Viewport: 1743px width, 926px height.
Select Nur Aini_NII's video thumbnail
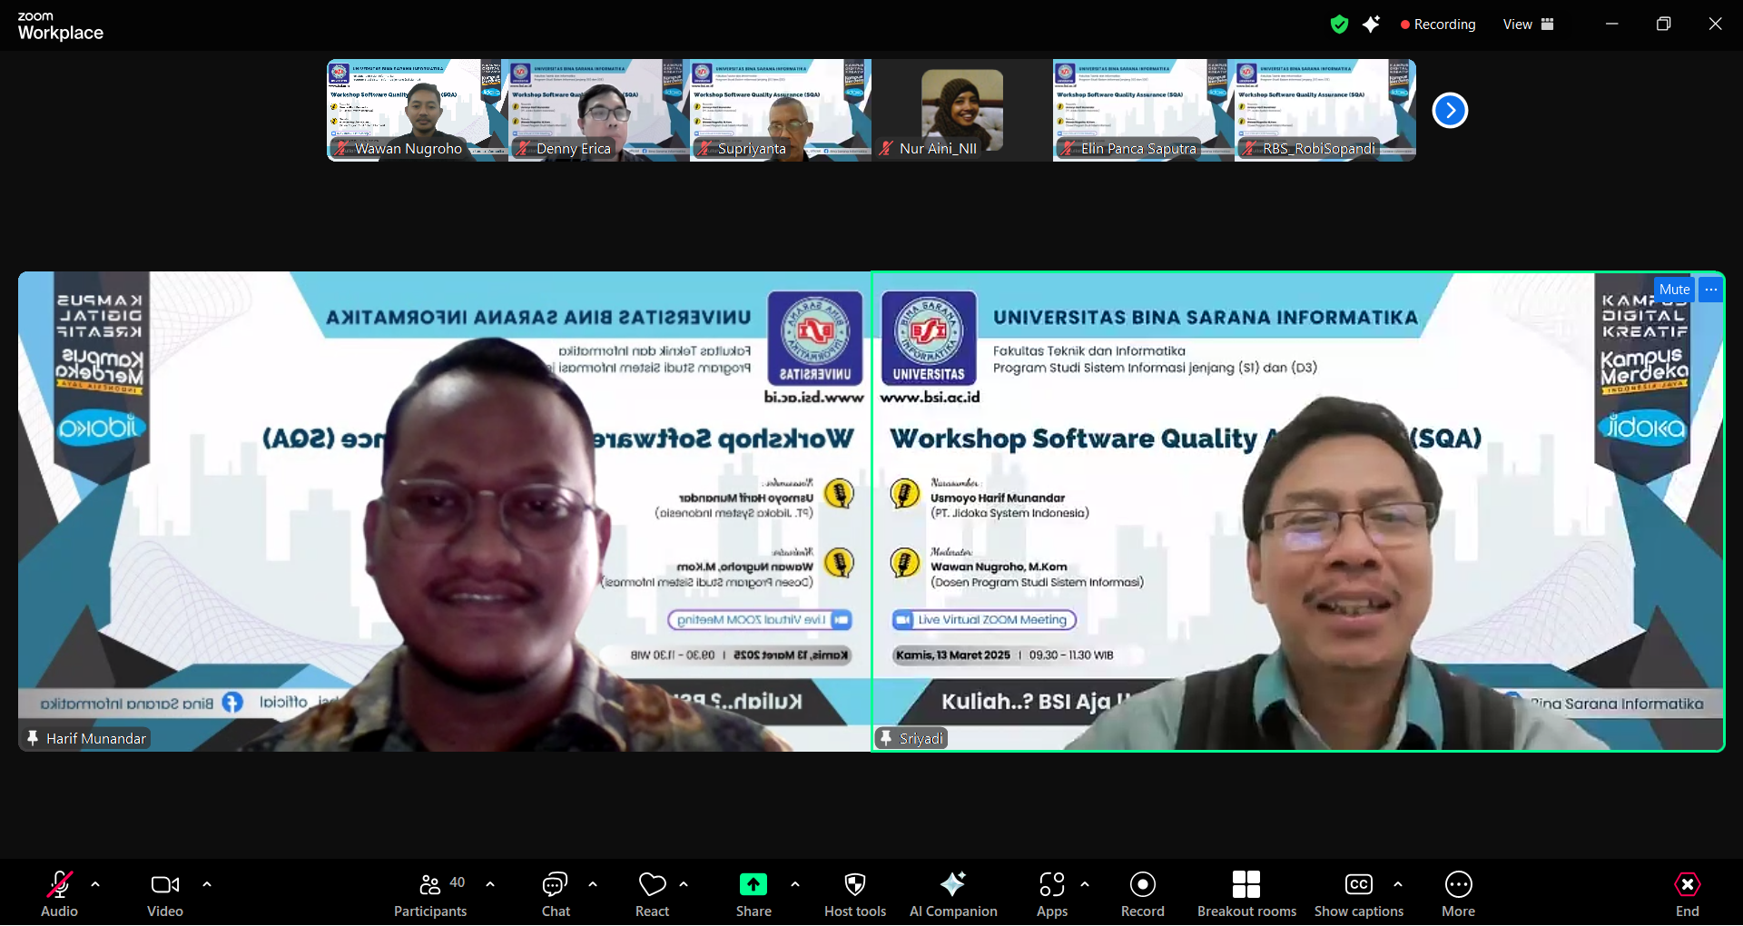pos(962,110)
